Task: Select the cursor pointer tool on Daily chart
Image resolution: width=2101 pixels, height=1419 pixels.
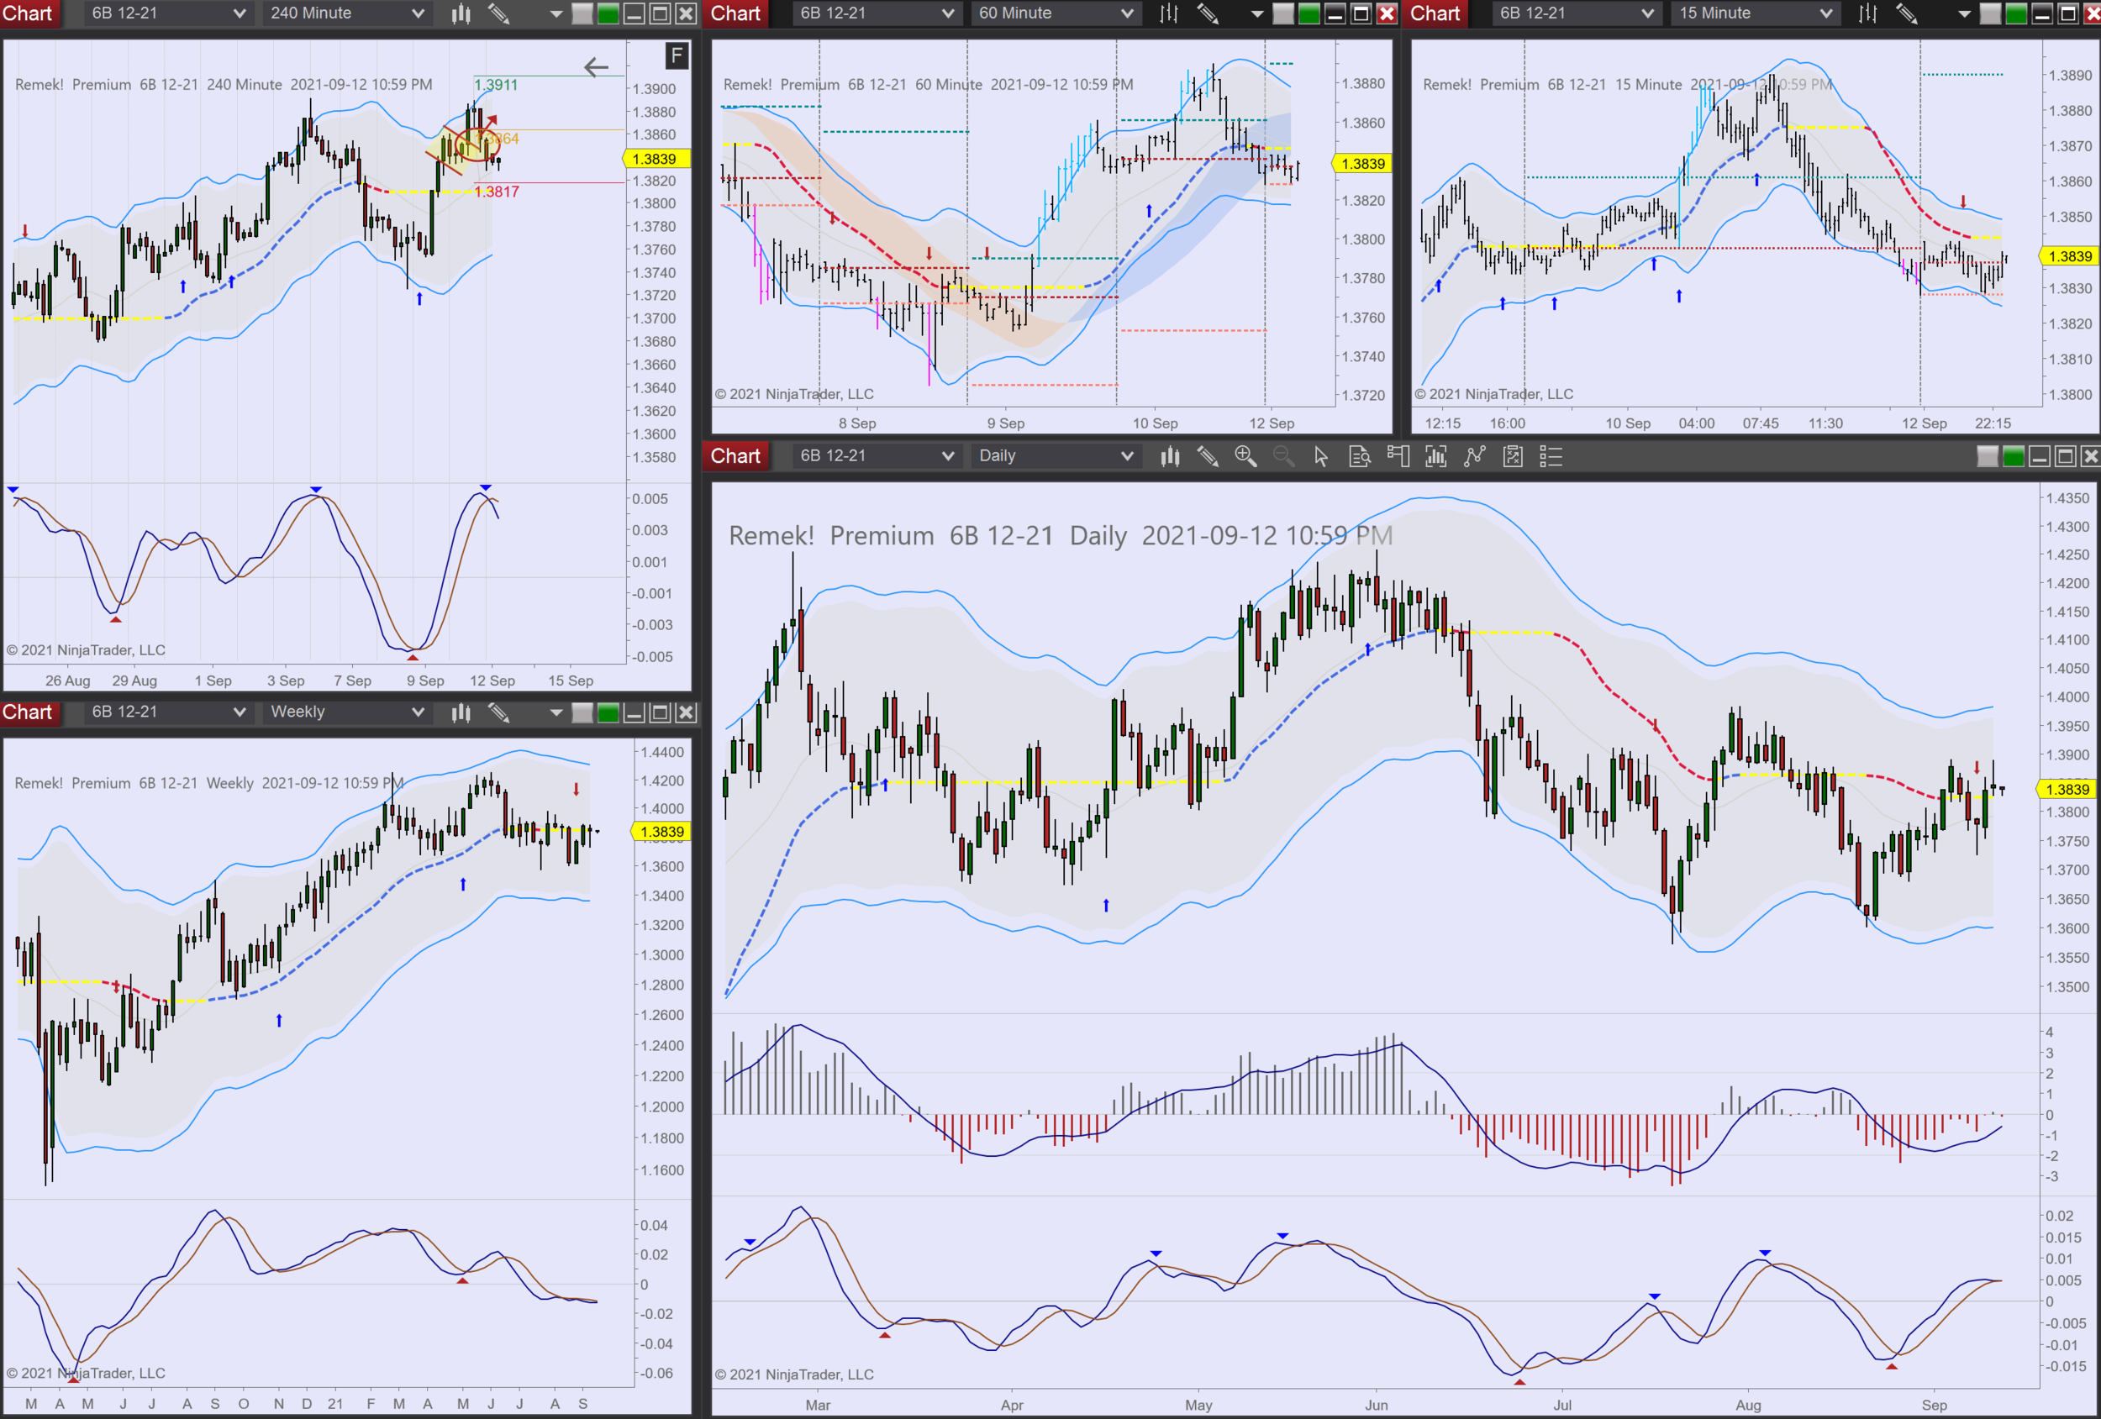Action: (1321, 456)
